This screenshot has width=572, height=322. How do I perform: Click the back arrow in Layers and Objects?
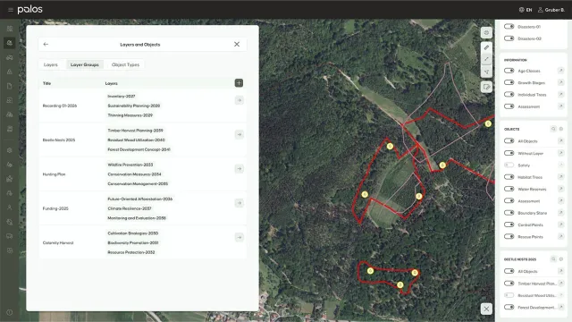point(46,44)
